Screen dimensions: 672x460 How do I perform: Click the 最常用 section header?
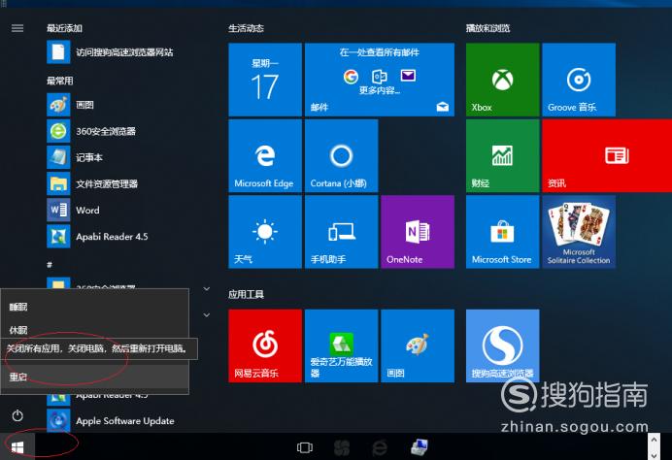tap(59, 81)
